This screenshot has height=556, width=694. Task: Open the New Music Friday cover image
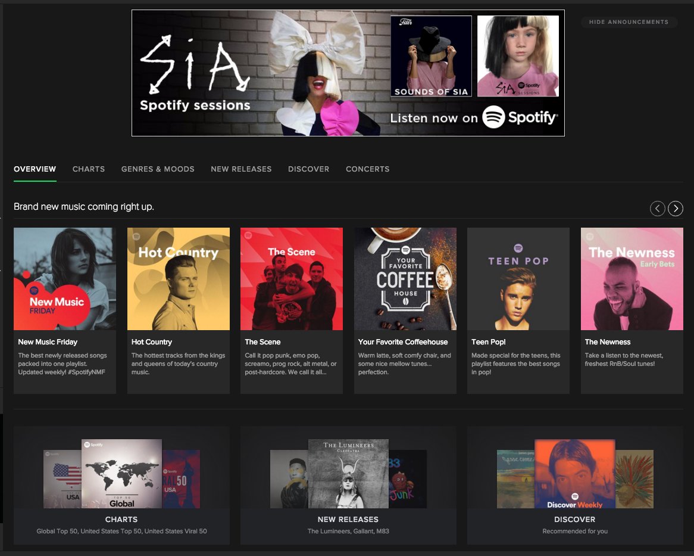[x=65, y=279]
